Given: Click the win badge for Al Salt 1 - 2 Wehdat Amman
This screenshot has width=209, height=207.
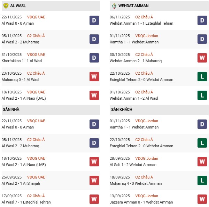Looking at the screenshot, I should point(202,162).
